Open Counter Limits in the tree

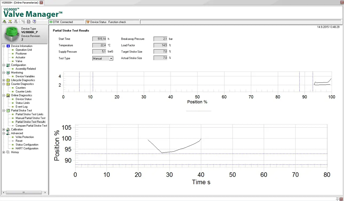click(x=23, y=92)
